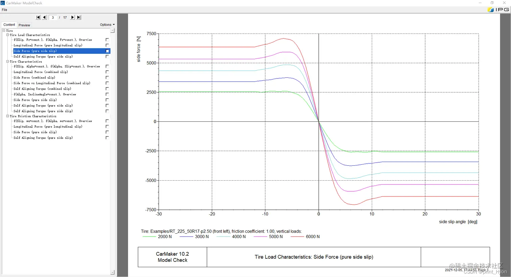Collapse Tire Characteristics group
This screenshot has width=511, height=277.
click(x=7, y=62)
